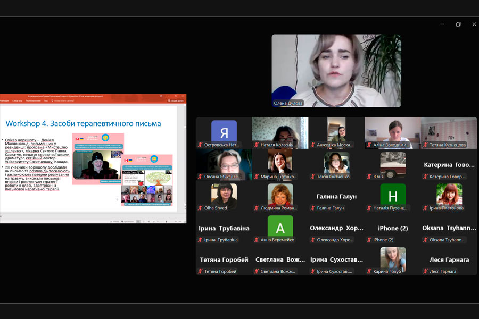
Task: Click the PowerPoint zoom slider
Action: point(167,221)
